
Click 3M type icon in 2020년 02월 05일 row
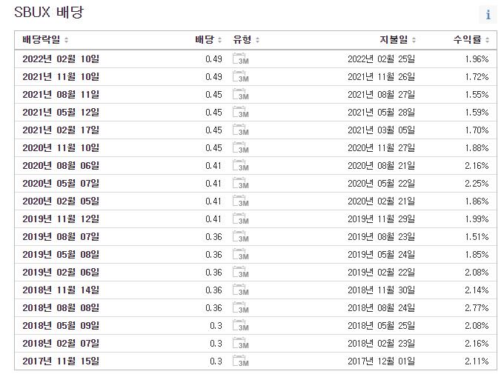coord(241,201)
